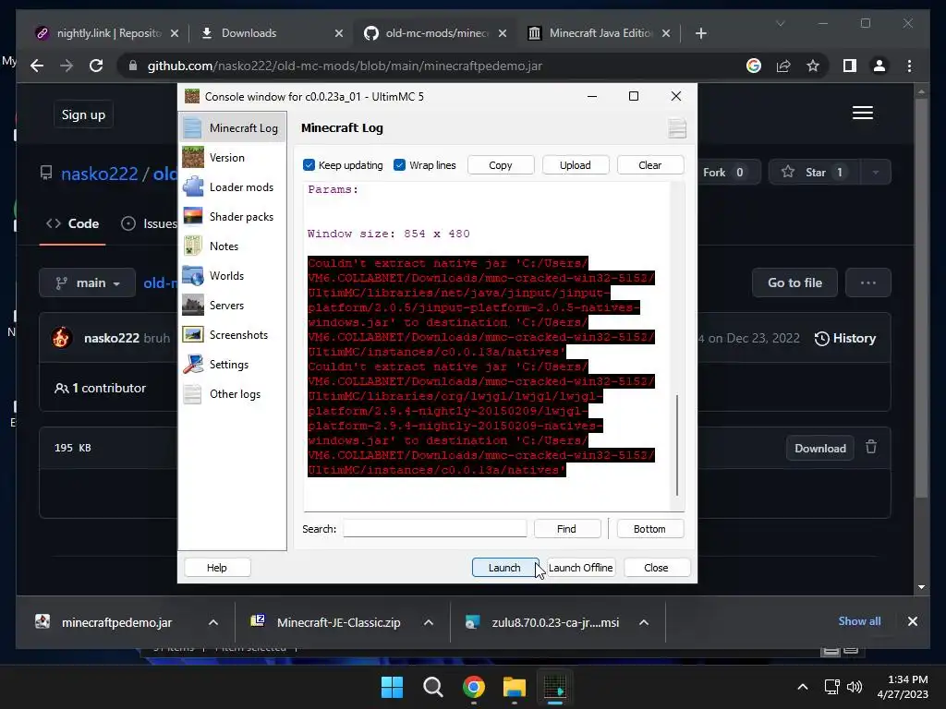The height and width of the screenshot is (709, 946).
Task: Open the Version page in sidebar
Action: 232,157
